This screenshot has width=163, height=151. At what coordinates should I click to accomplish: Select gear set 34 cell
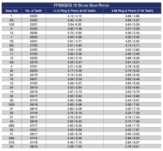click(12, 87)
